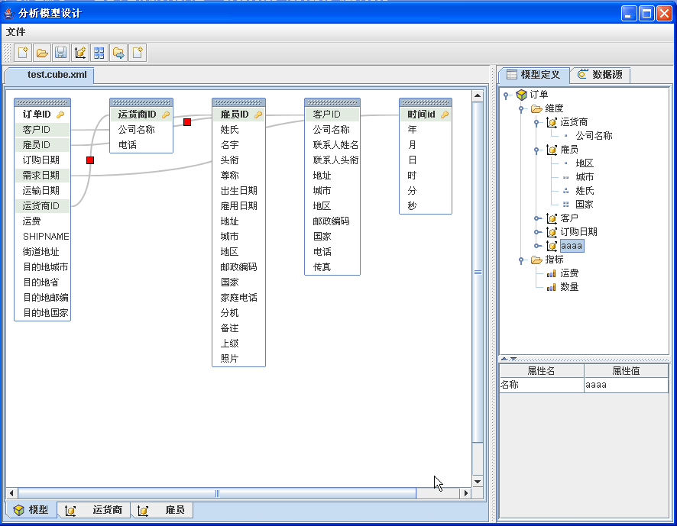Click the key icon beside 时间id
677x526 pixels.
445,115
